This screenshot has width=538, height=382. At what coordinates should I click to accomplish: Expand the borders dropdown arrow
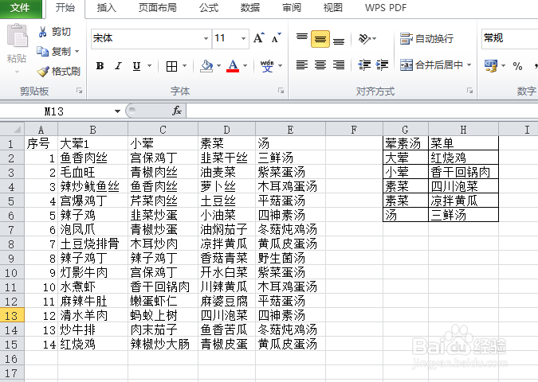pos(184,66)
